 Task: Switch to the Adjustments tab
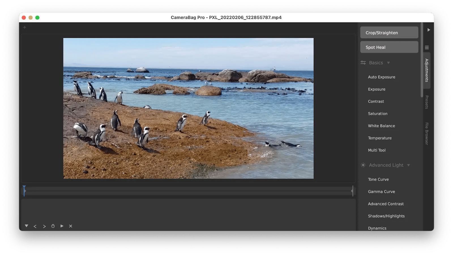427,70
